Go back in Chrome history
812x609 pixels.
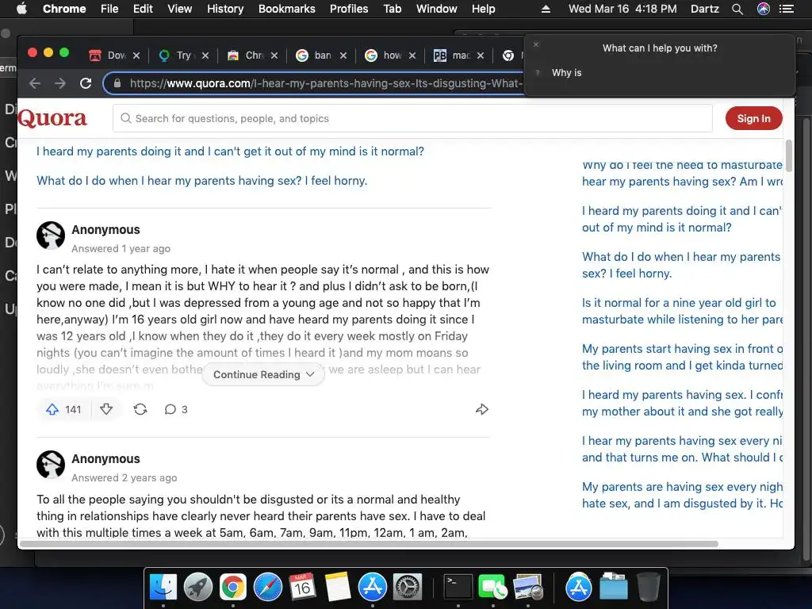click(35, 83)
